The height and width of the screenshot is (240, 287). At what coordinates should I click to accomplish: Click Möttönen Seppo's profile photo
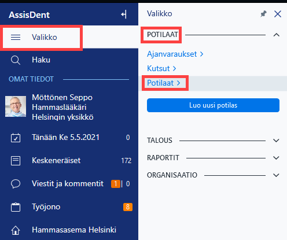(x=16, y=106)
